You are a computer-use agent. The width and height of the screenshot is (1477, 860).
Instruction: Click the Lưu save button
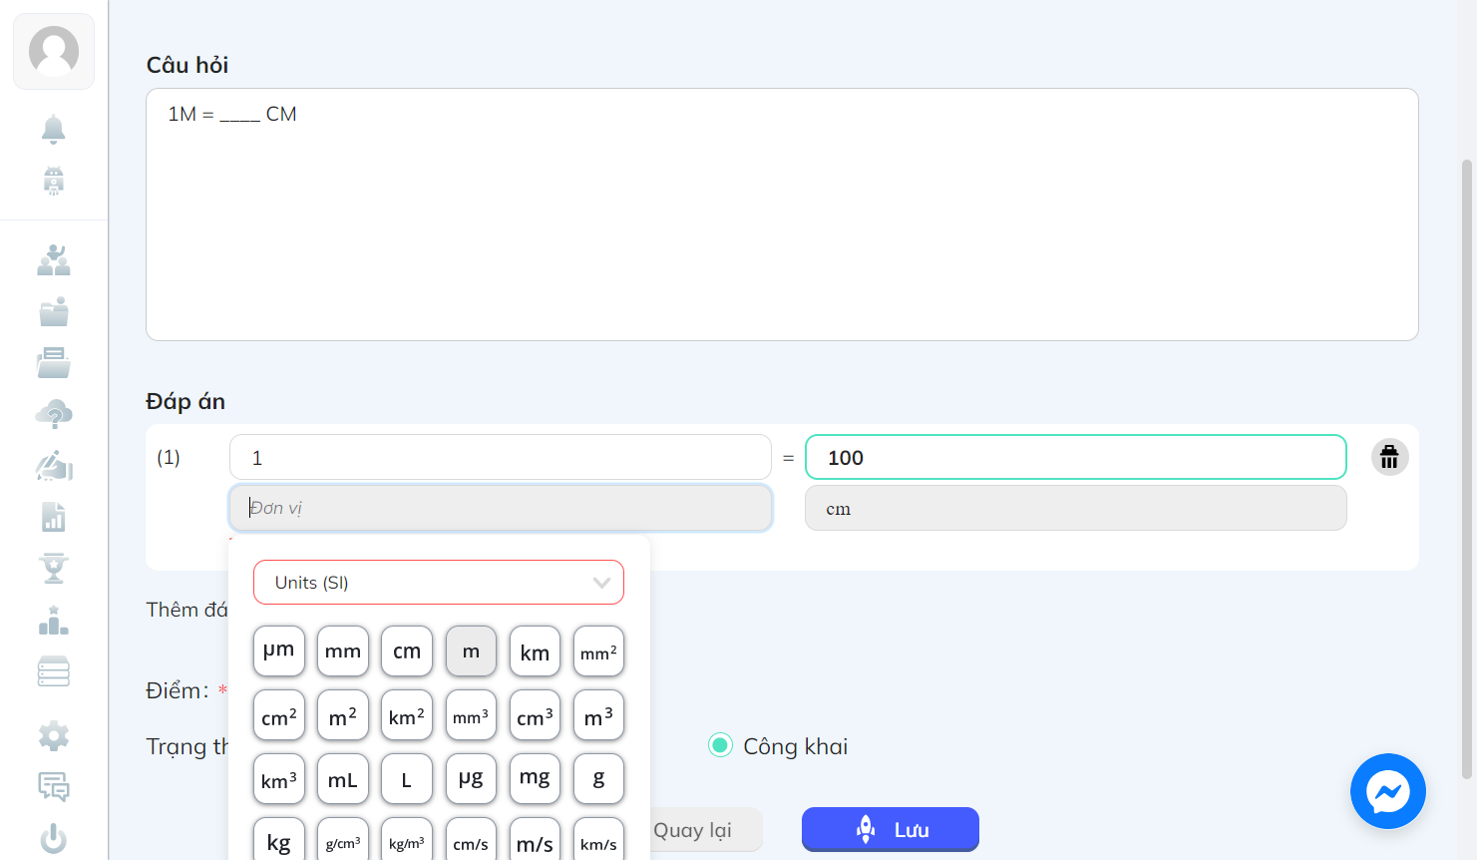click(891, 829)
